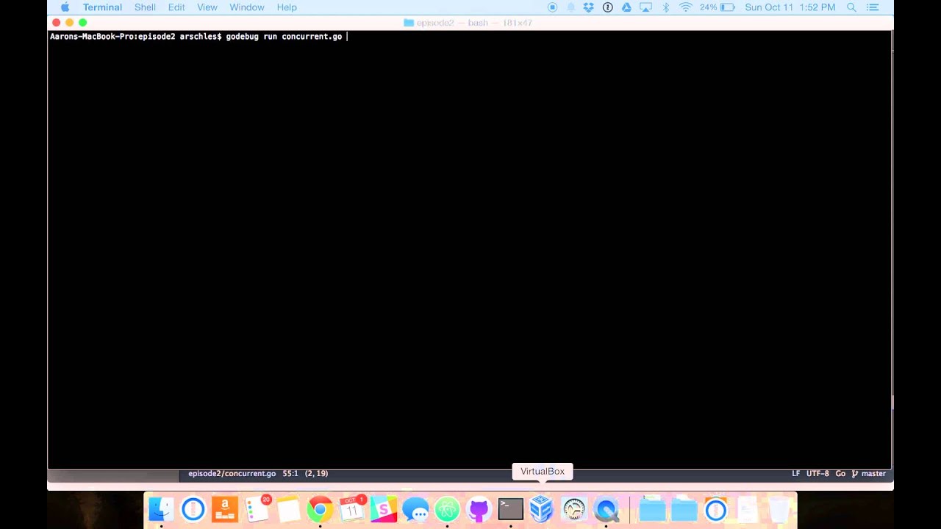Click the document stack in the Dock
The width and height of the screenshot is (941, 529).
pos(748,509)
